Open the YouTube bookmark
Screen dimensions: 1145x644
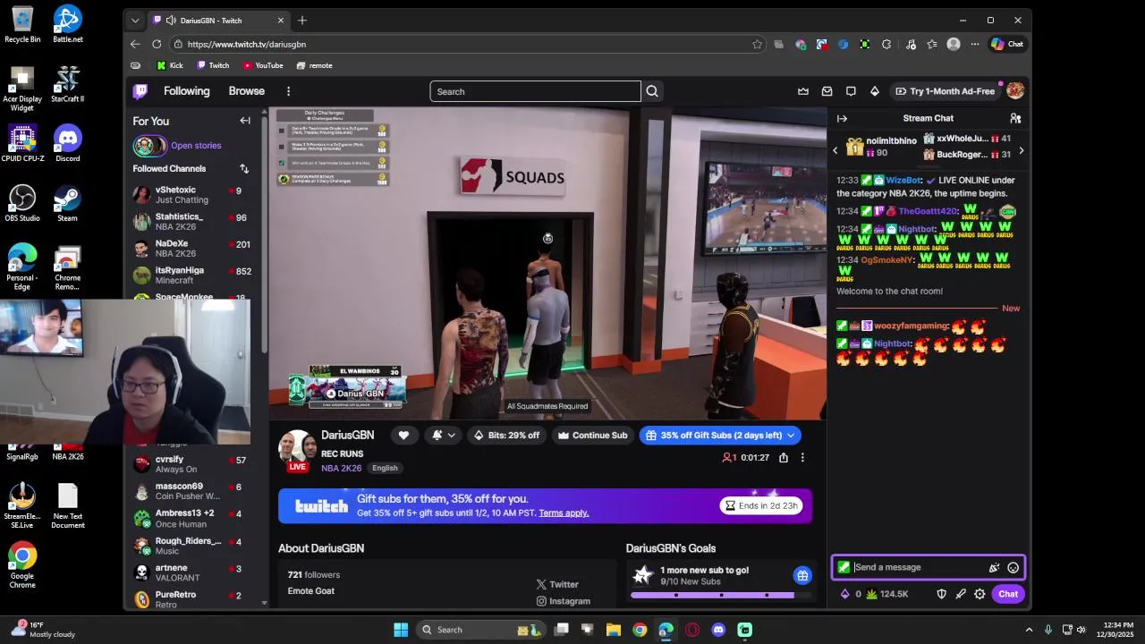(x=263, y=65)
